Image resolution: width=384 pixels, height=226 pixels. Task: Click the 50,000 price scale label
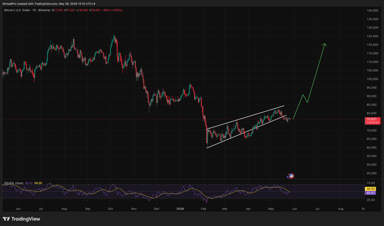coord(372,165)
